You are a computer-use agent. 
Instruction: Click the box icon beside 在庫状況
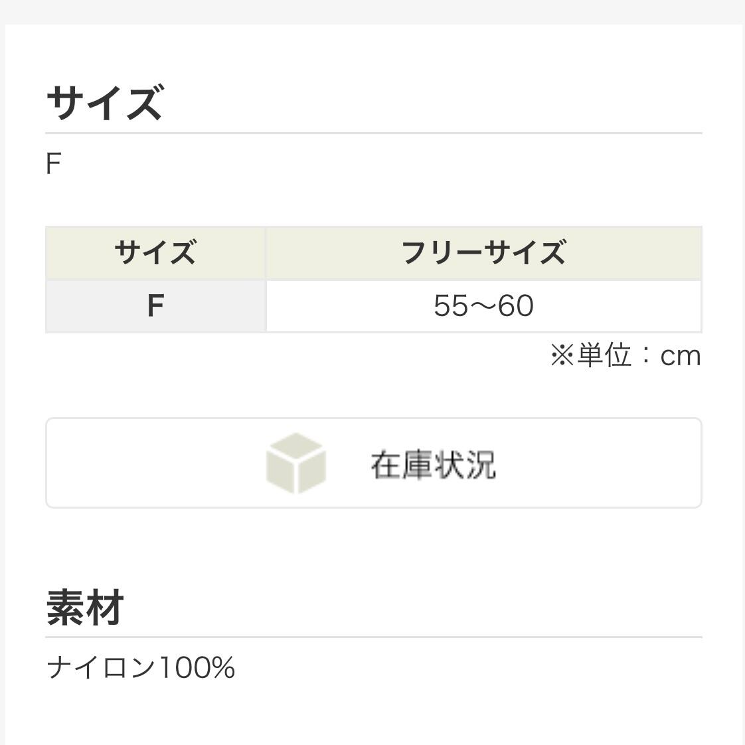click(295, 463)
